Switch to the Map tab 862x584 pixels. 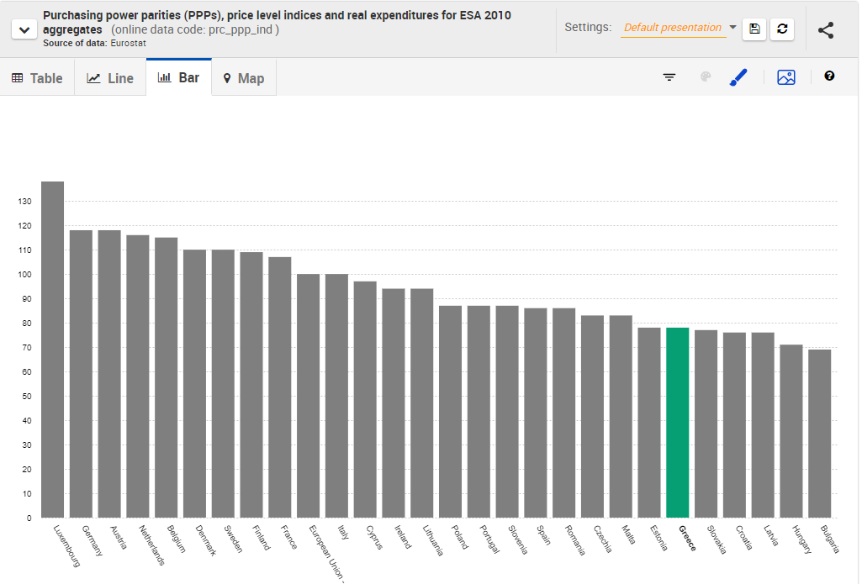tap(244, 78)
